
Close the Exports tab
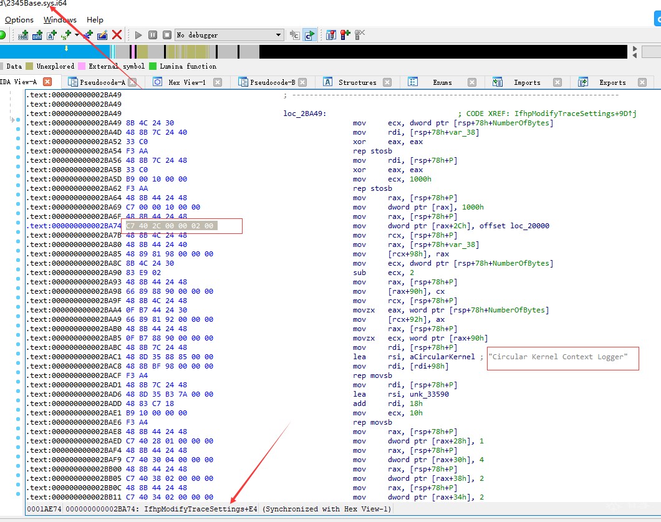[642, 82]
